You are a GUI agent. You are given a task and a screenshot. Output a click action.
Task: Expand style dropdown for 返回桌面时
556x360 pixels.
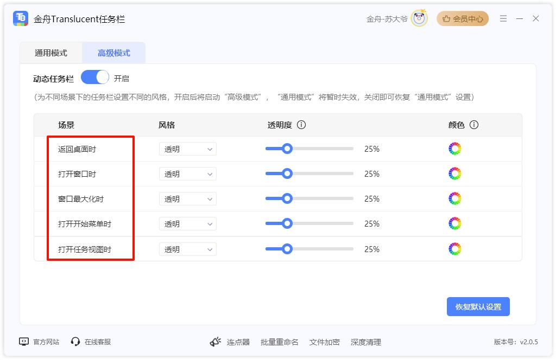tap(187, 149)
